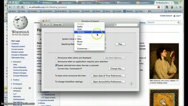Open the John Lavery link
This screenshot has height=106, width=188.
point(165,81)
